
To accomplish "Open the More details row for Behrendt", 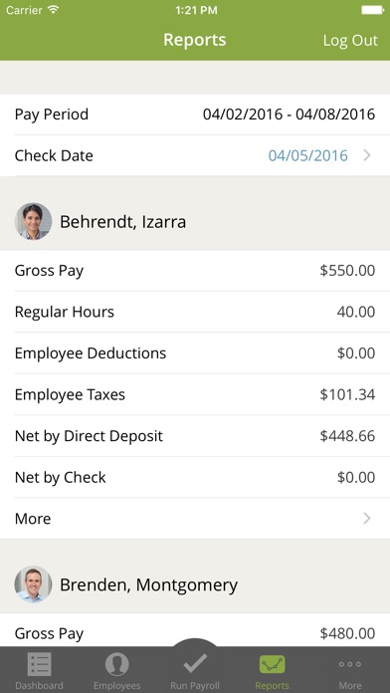I will tap(195, 519).
